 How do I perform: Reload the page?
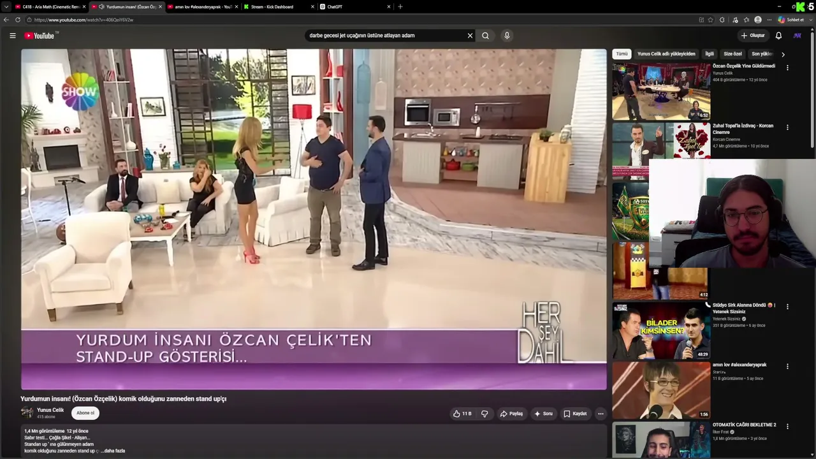(x=17, y=20)
